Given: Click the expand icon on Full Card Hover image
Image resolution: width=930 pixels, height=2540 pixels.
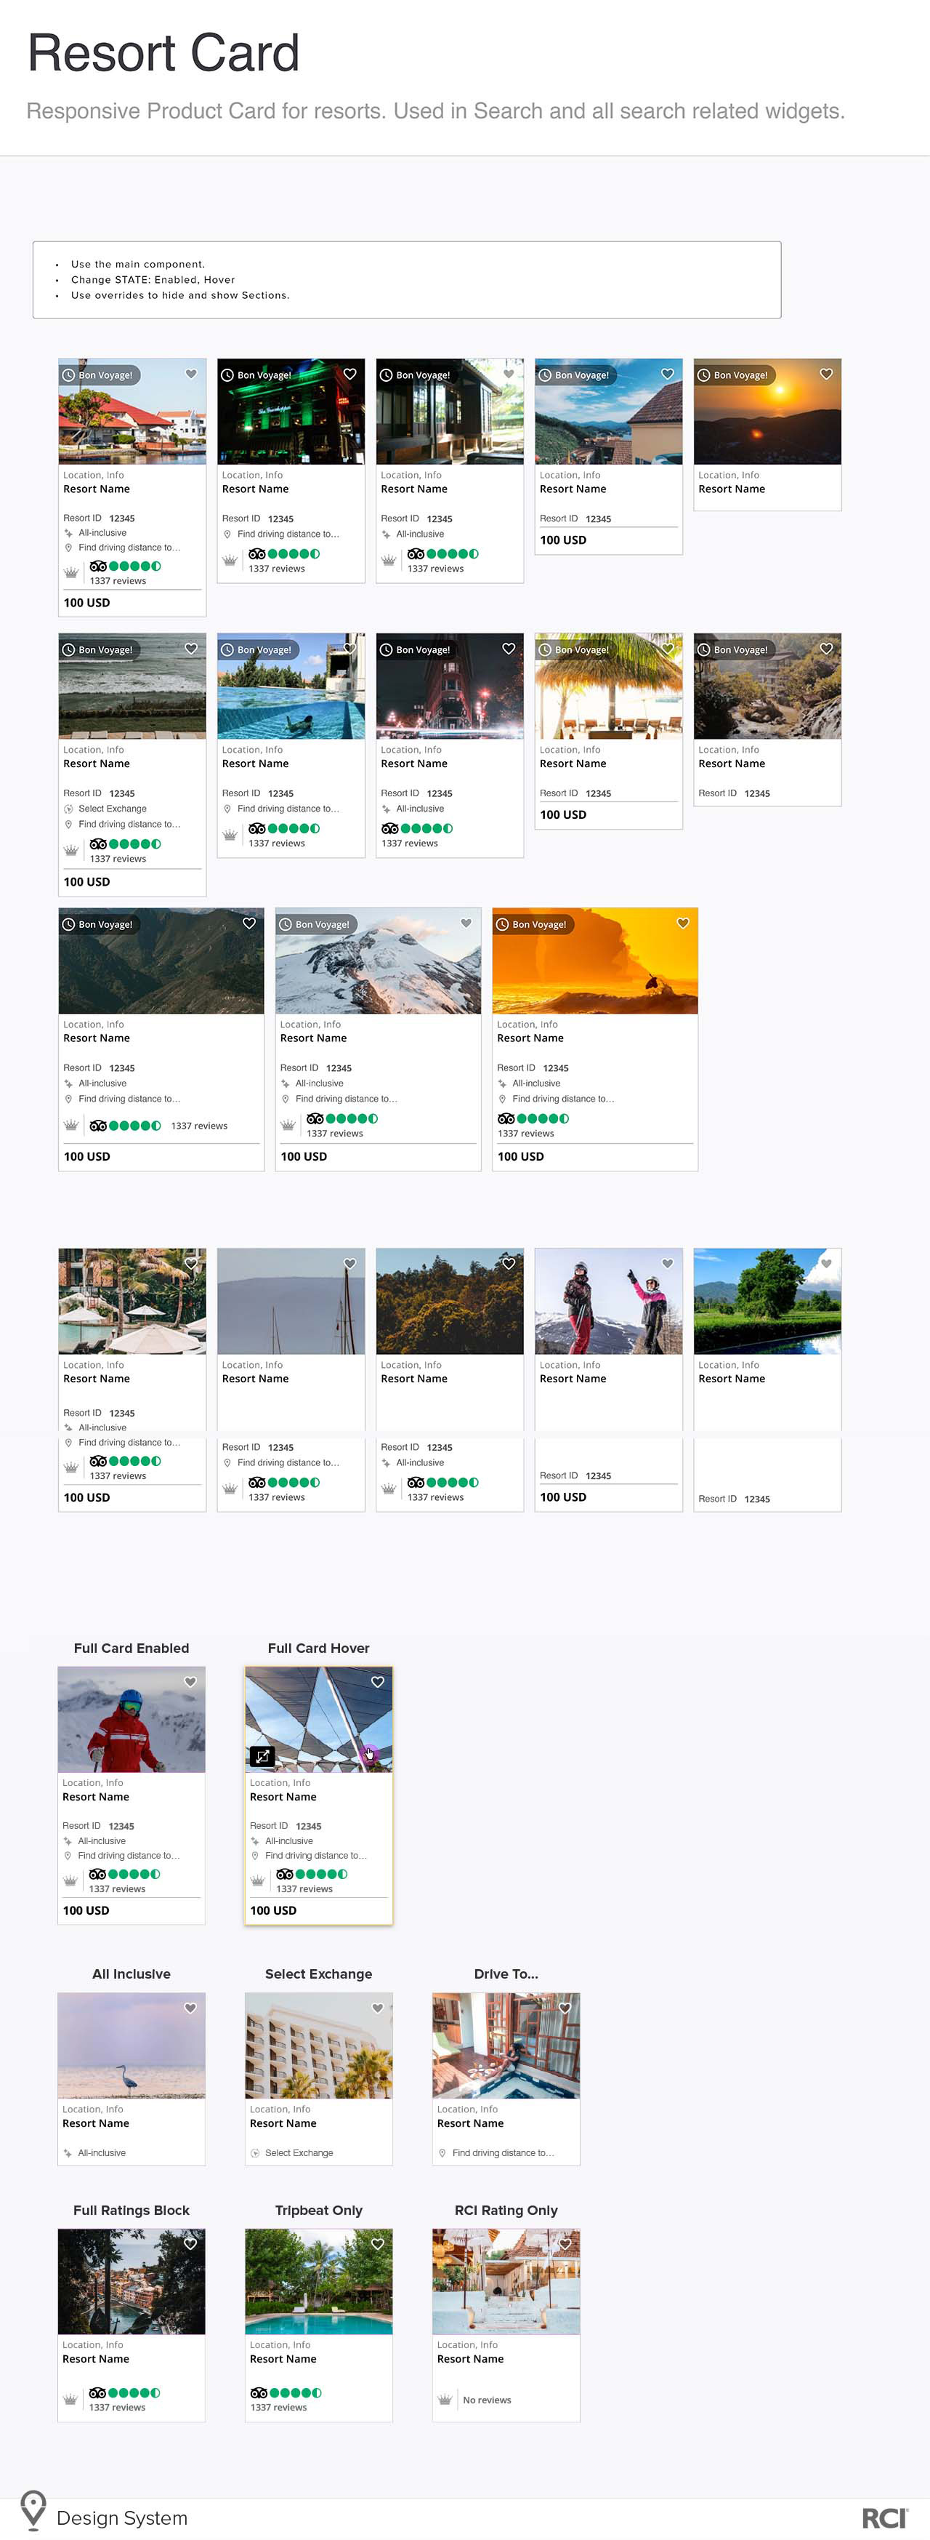Looking at the screenshot, I should point(262,1755).
